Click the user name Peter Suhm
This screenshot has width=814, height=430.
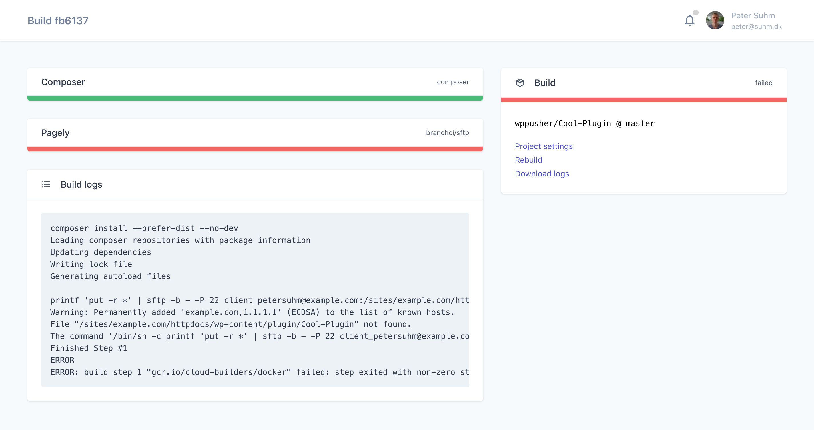pos(753,15)
